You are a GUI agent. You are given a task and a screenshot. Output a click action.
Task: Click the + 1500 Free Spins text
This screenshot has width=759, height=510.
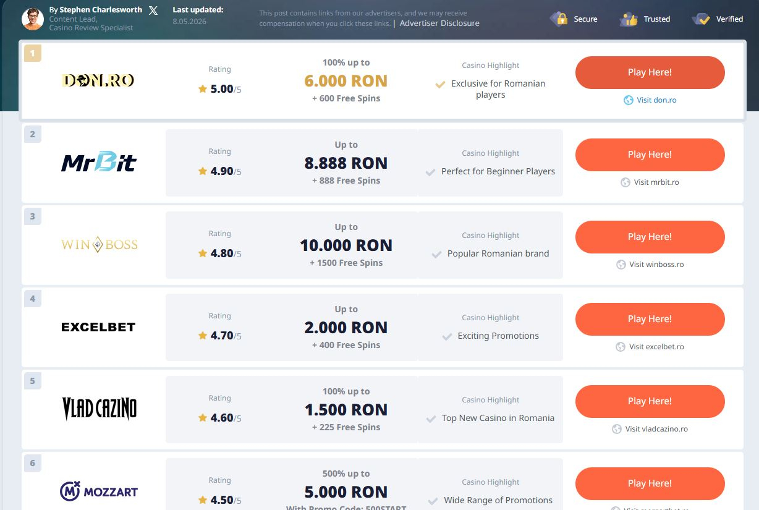[x=346, y=263]
